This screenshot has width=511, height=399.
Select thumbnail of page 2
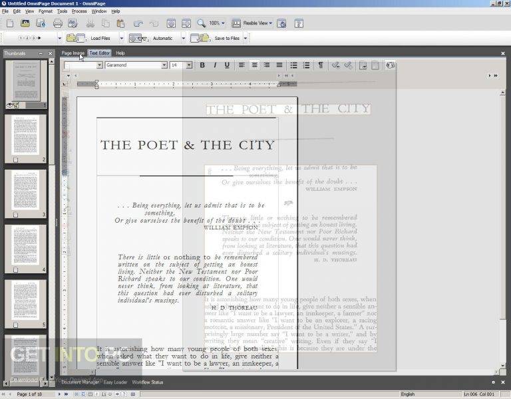click(x=25, y=138)
